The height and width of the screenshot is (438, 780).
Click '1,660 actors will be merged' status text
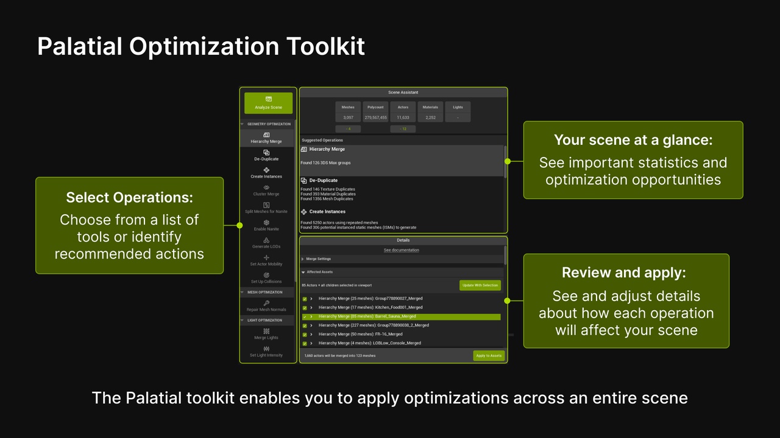point(340,355)
